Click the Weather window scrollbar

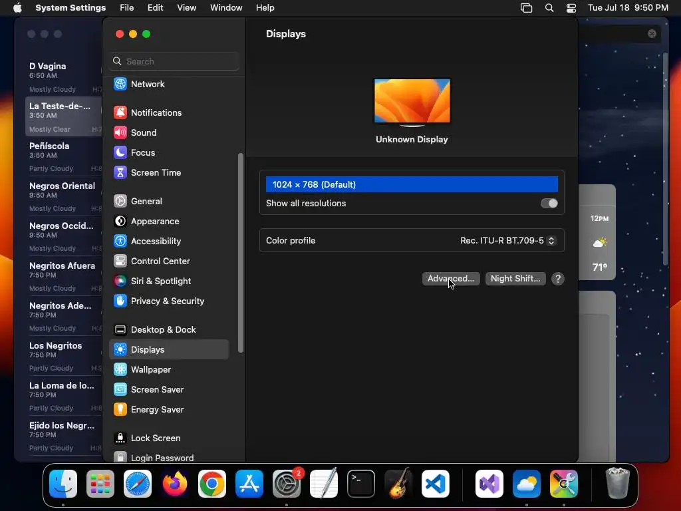click(x=665, y=159)
